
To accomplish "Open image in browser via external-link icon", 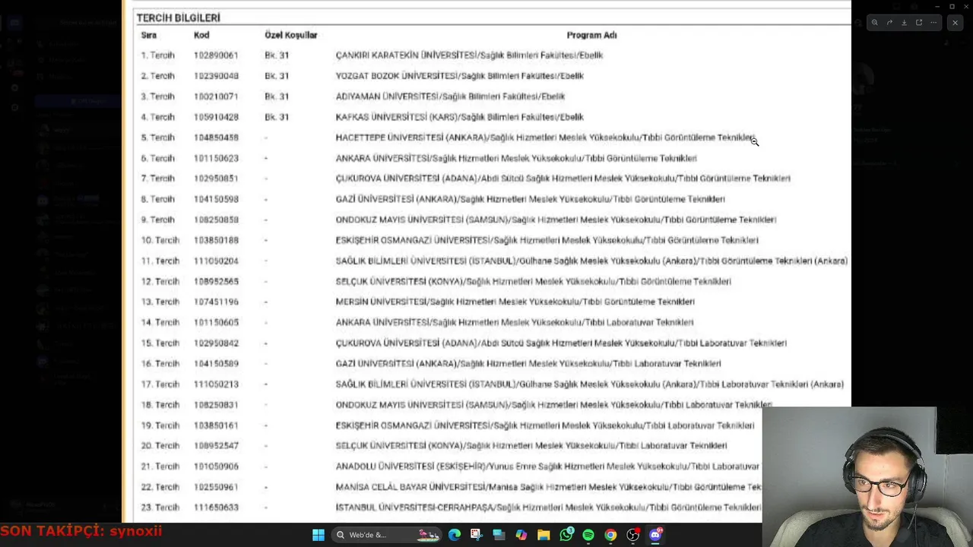I will [x=918, y=23].
